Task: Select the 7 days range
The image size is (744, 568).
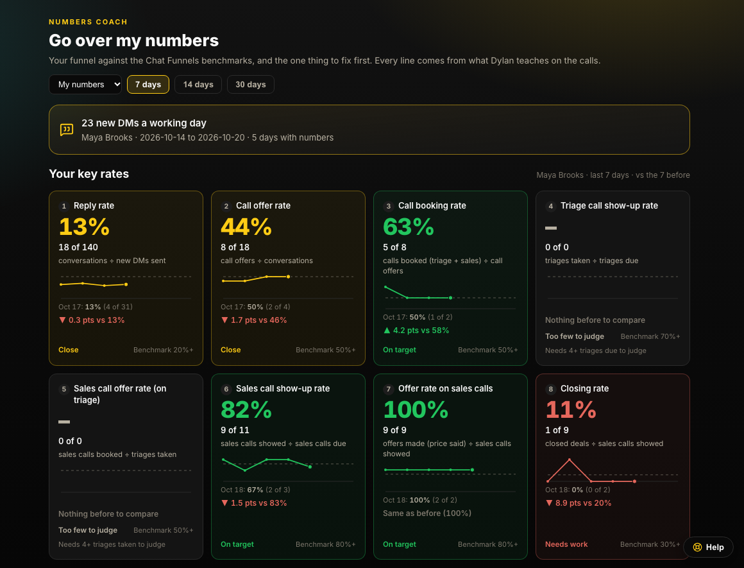Action: tap(148, 85)
